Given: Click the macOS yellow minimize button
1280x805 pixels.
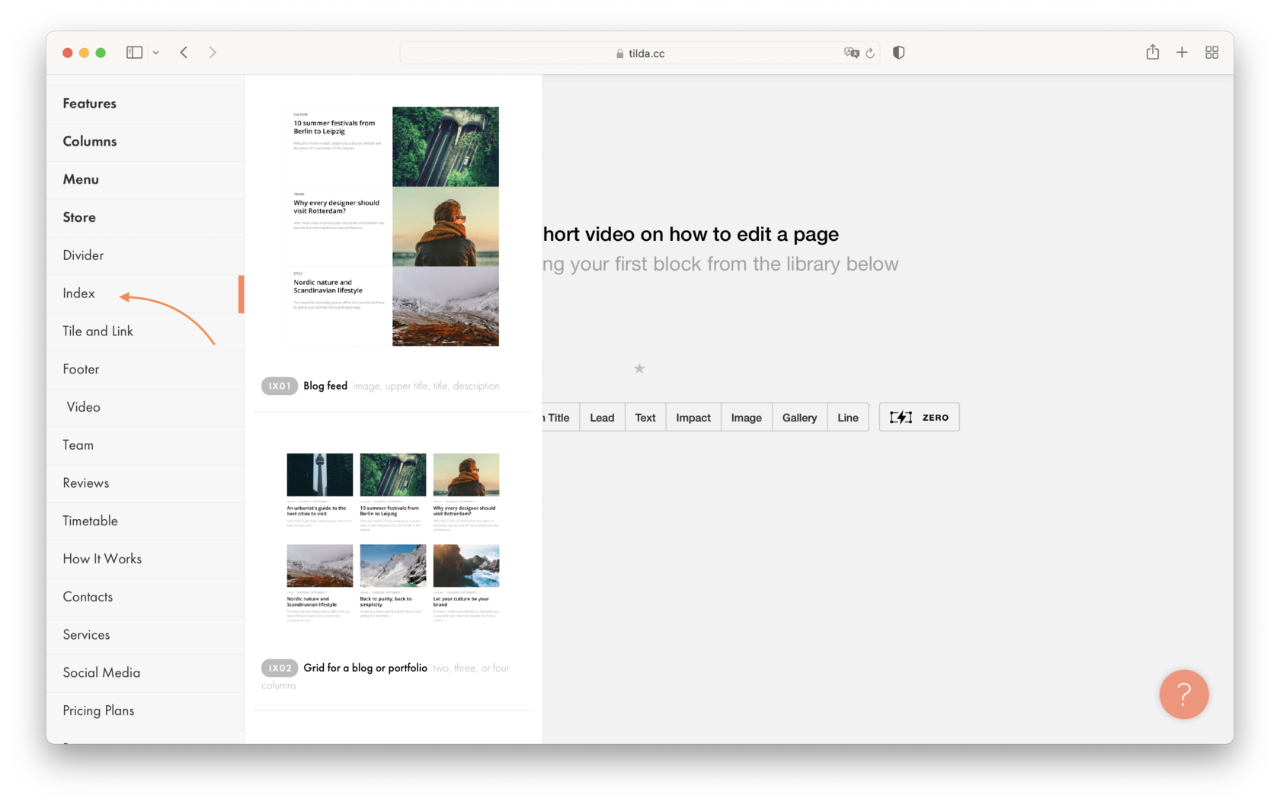Looking at the screenshot, I should tap(85, 53).
